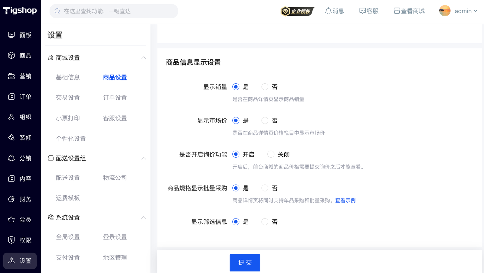The width and height of the screenshot is (484, 273).
Task: Select the 装修 decoration icon in sidebar
Action: tap(11, 138)
